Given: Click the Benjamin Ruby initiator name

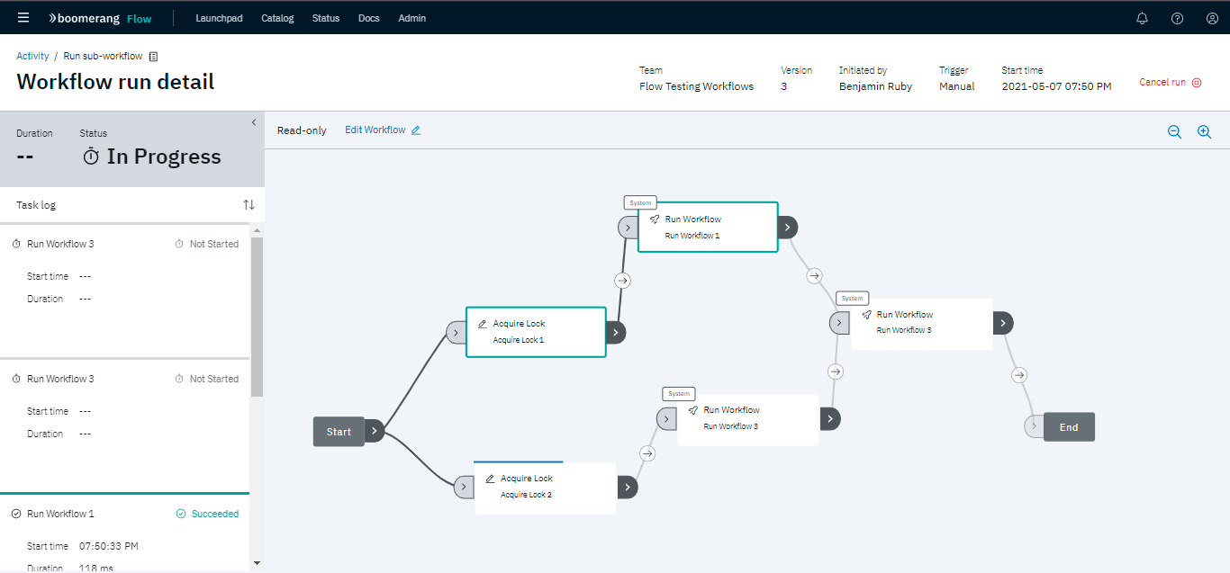Looking at the screenshot, I should (875, 86).
